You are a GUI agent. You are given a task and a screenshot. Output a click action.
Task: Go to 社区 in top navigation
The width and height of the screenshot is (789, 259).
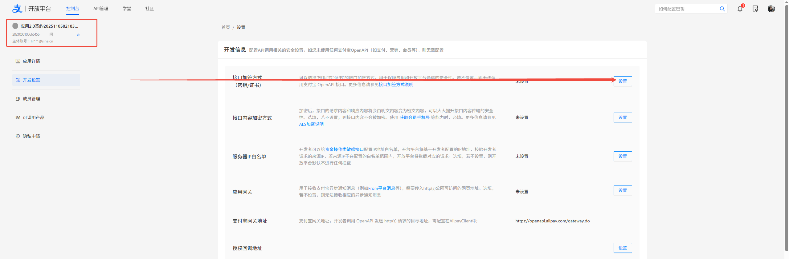tap(149, 9)
